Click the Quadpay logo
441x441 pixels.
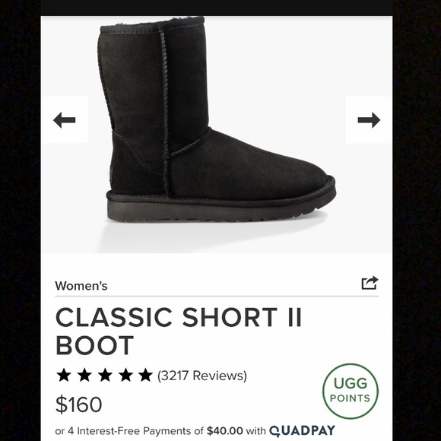pos(302,431)
